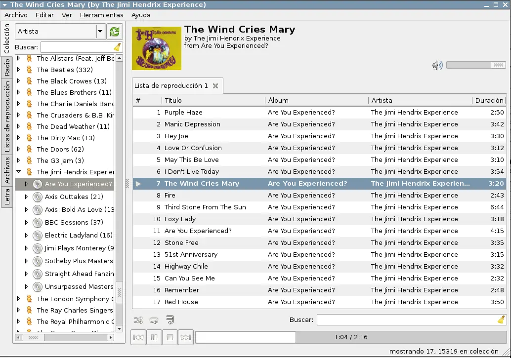Click The Black Crowes artist icon
Screen dimensions: 511x358
(x=29, y=81)
